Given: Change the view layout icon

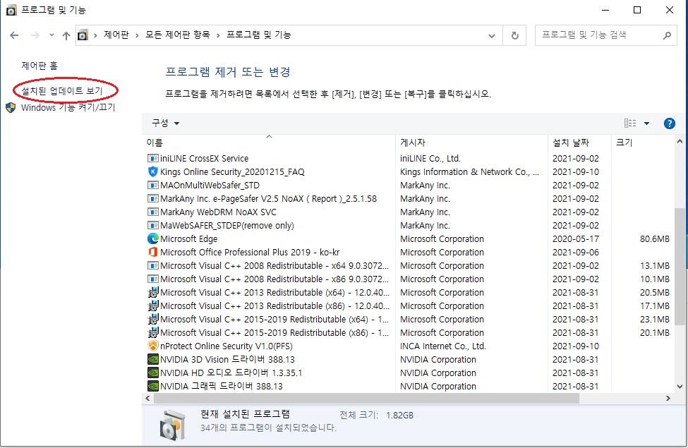Looking at the screenshot, I should [630, 123].
